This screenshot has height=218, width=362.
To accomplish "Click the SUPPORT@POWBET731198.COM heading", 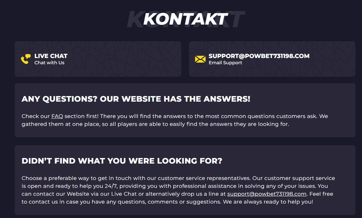I will click(x=259, y=56).
